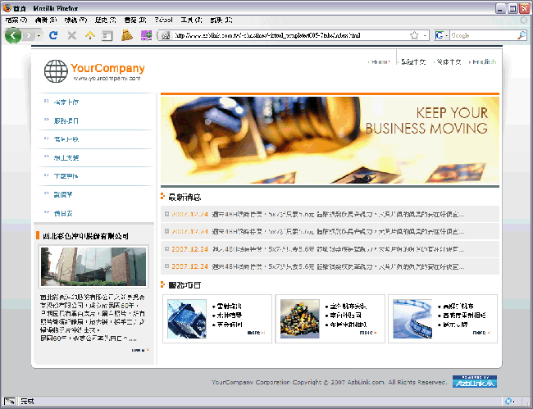Click the building photo thumbnail in the sidebar
Viewport: 533px width, 409px height.
coord(92,266)
